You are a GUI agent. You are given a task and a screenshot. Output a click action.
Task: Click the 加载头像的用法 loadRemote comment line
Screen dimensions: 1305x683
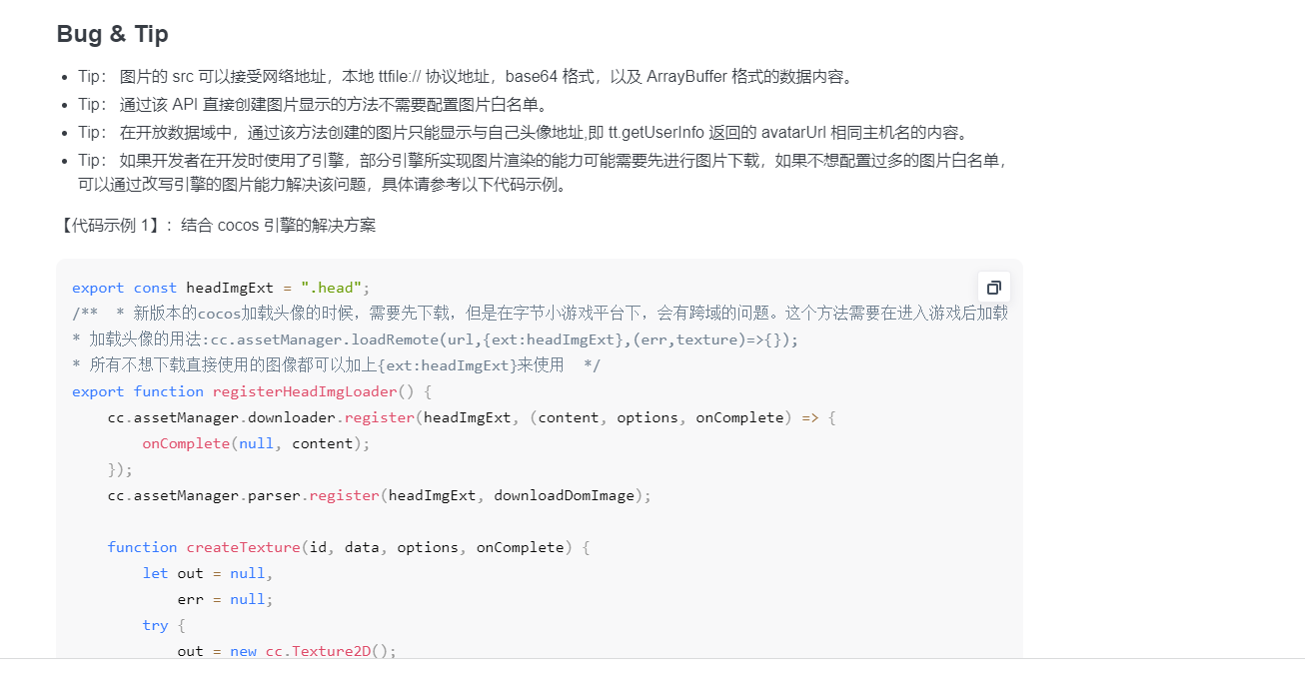click(x=436, y=340)
